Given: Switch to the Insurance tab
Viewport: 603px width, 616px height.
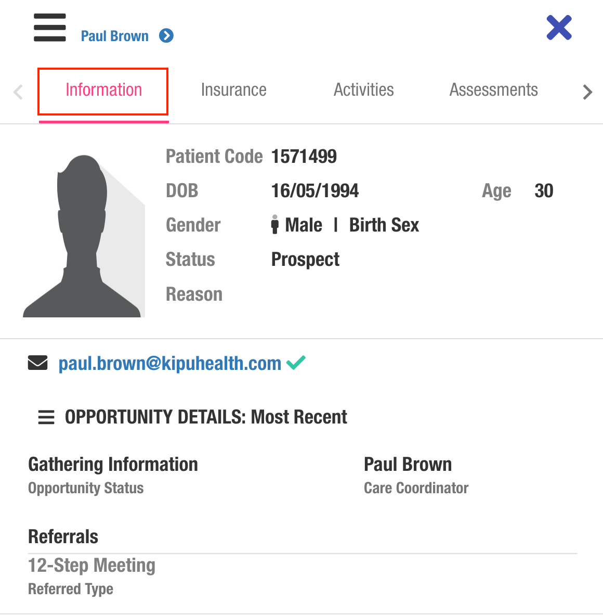Looking at the screenshot, I should pos(233,91).
